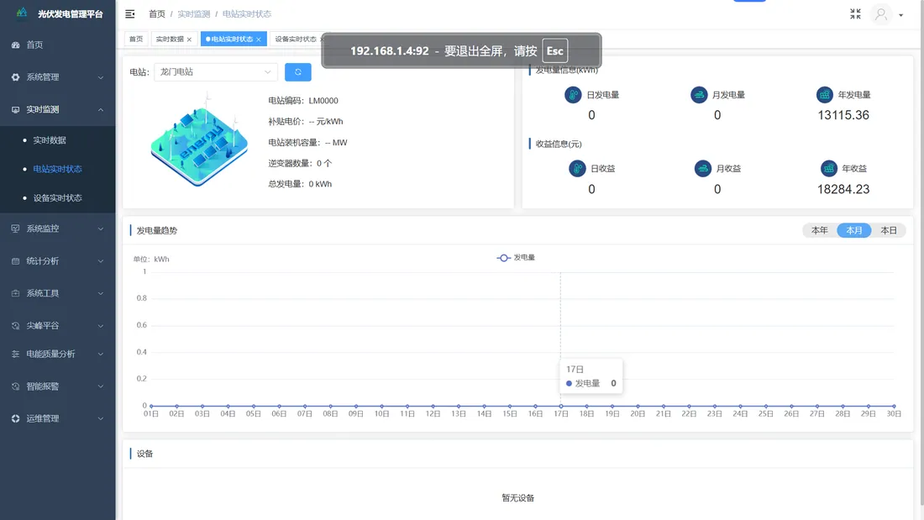Switch to the 设备实时状态 page tab
The height and width of the screenshot is (520, 924).
[297, 39]
